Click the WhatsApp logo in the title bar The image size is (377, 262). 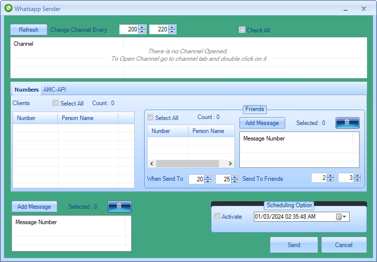click(x=8, y=8)
